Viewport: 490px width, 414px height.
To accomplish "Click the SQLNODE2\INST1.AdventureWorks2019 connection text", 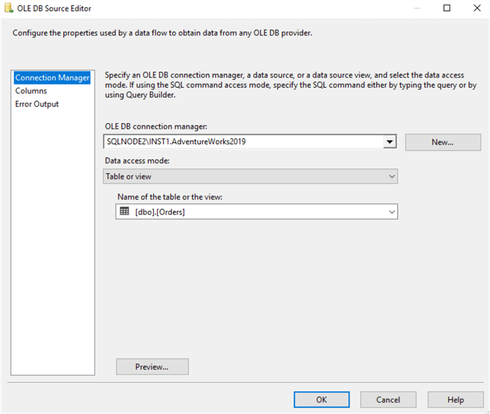I will tap(176, 142).
